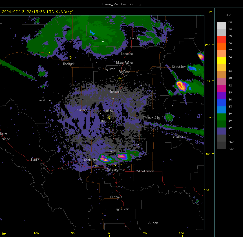Image resolution: width=243 pixels, height=237 pixels.
Task: Click the Limestone label
Action: pyautogui.click(x=43, y=100)
